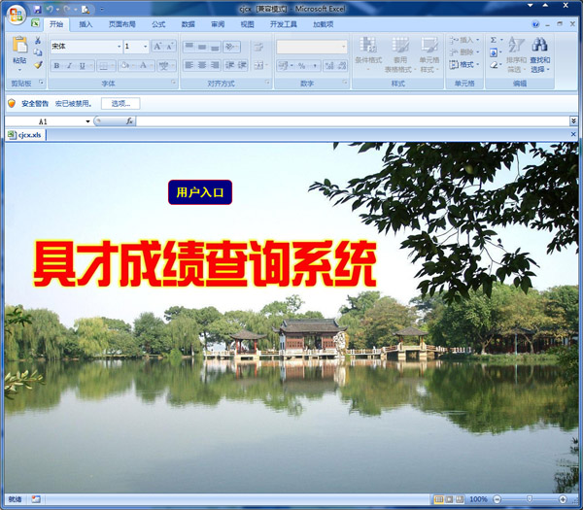583x510 pixels.
Task: Click the Paste clipboard icon
Action: (19, 45)
